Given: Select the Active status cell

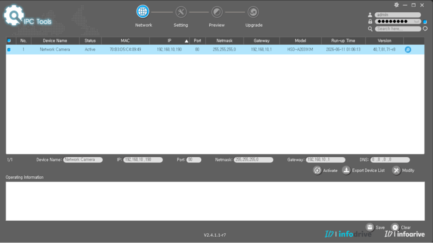Looking at the screenshot, I should click(90, 50).
